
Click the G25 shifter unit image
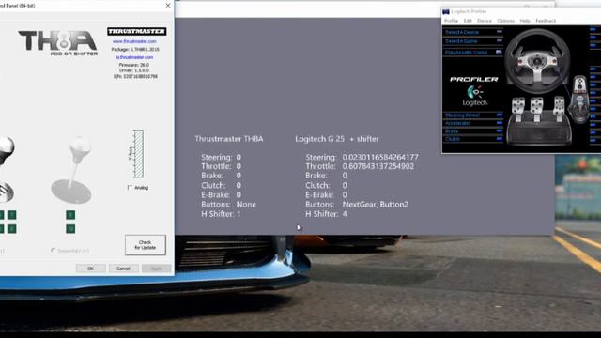[x=580, y=99]
